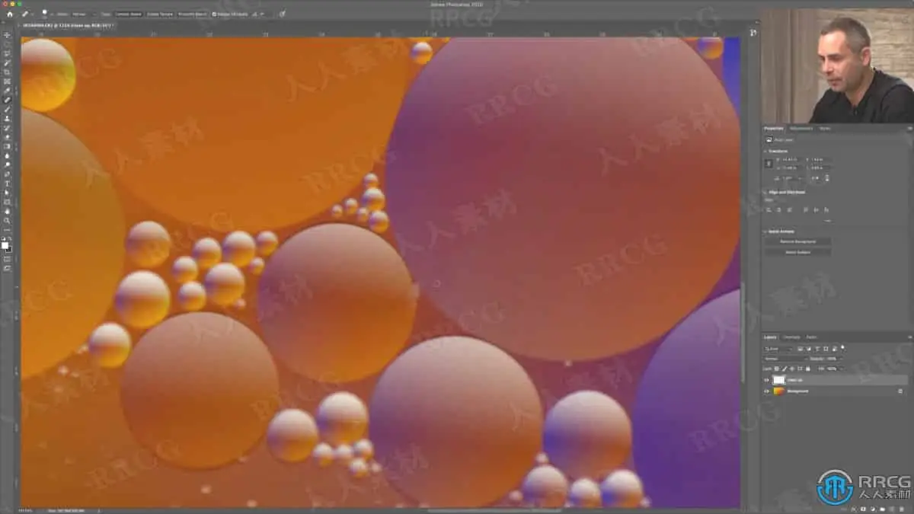914x514 pixels.
Task: Select the Brush tool
Action: [8, 109]
